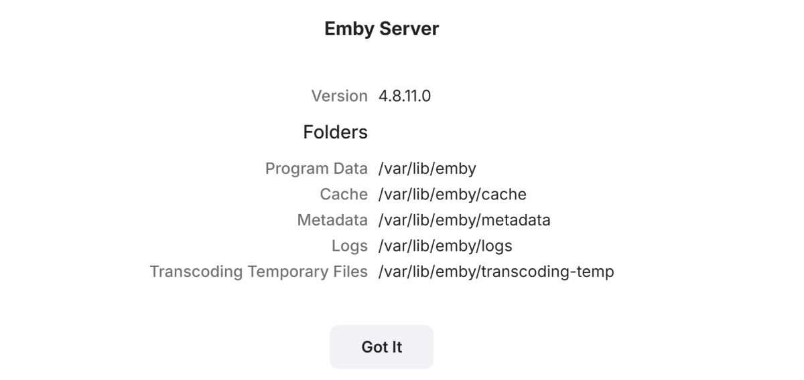The width and height of the screenshot is (804, 380).
Task: Click the Version label
Action: (x=339, y=96)
